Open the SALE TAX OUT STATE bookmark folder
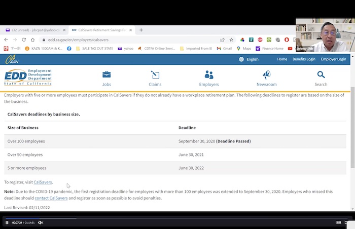Screen dimensions: 355x229 tap(94, 49)
